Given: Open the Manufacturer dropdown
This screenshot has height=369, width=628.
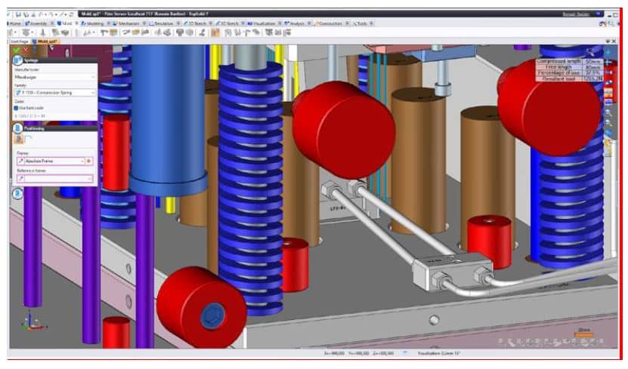Looking at the screenshot, I should [x=54, y=76].
